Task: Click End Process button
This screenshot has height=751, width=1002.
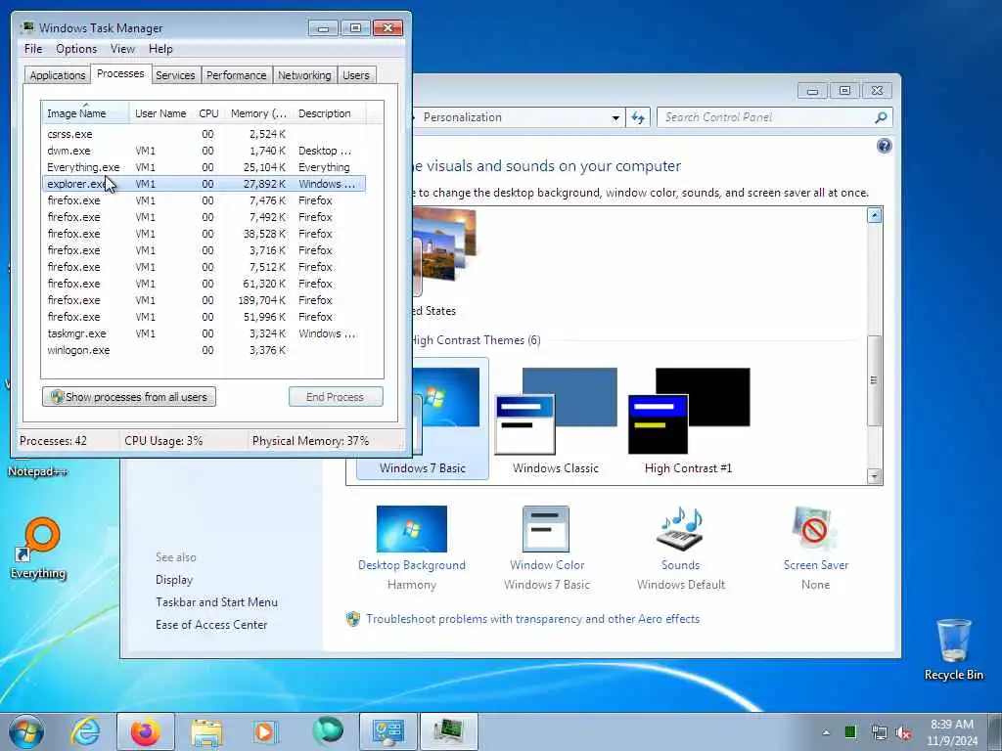Action: (x=336, y=397)
